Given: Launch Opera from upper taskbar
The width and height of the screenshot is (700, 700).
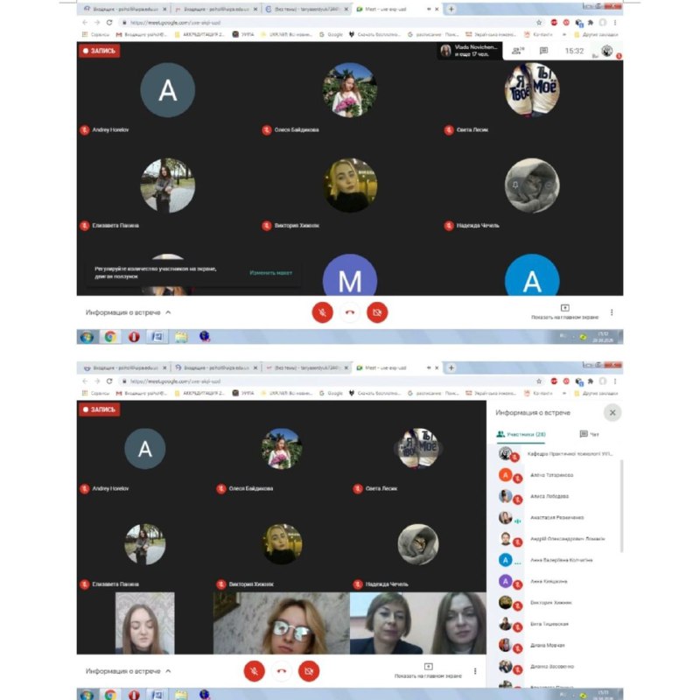Looking at the screenshot, I should [x=134, y=337].
